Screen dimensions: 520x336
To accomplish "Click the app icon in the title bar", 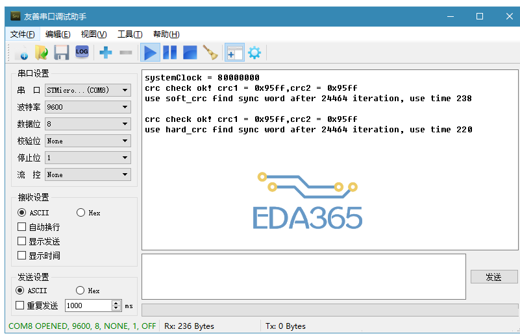I will tap(15, 16).
